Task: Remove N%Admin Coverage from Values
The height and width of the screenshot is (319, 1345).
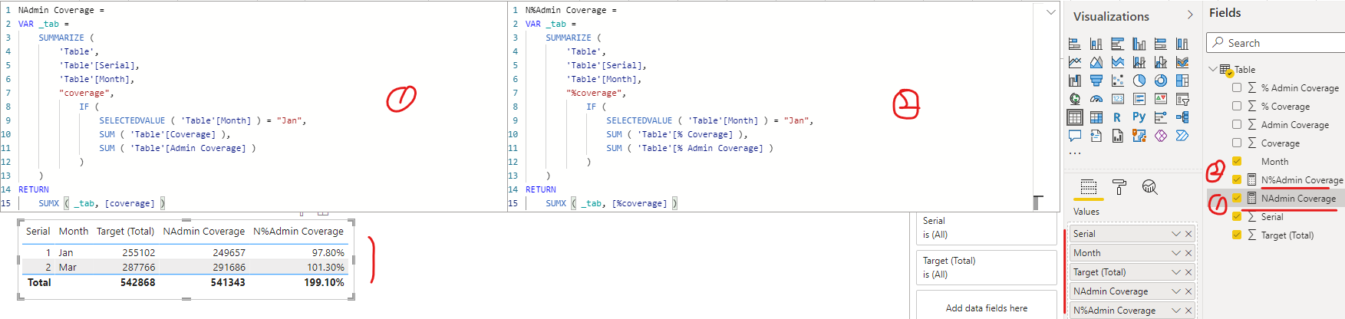Action: click(x=1188, y=311)
